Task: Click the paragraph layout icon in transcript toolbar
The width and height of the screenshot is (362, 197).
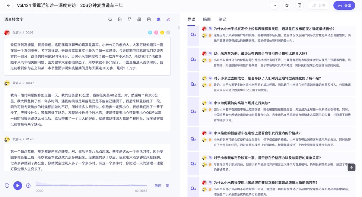Action: tap(149, 19)
